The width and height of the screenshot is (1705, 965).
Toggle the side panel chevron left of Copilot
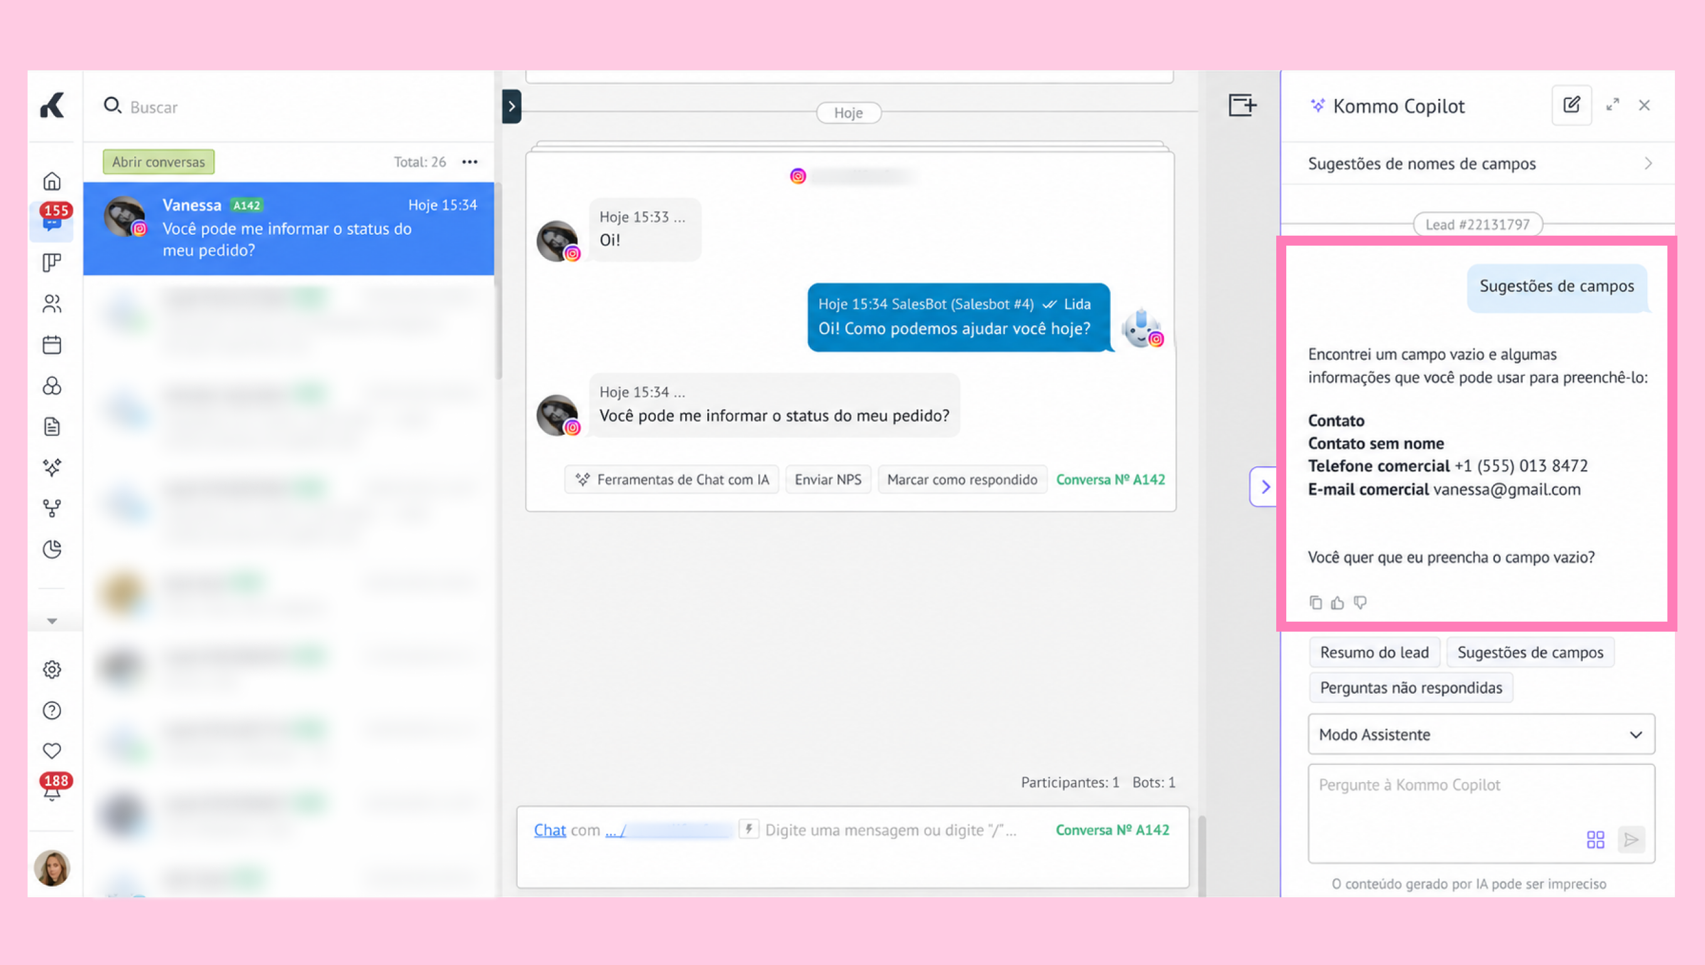click(x=1264, y=487)
